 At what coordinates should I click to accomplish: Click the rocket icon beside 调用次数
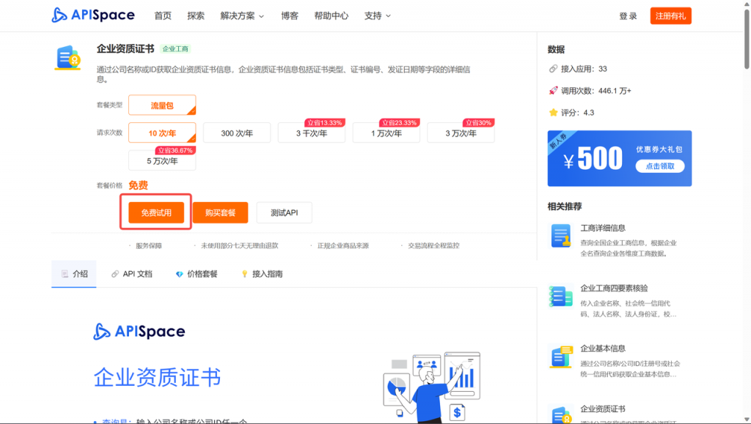pos(553,90)
